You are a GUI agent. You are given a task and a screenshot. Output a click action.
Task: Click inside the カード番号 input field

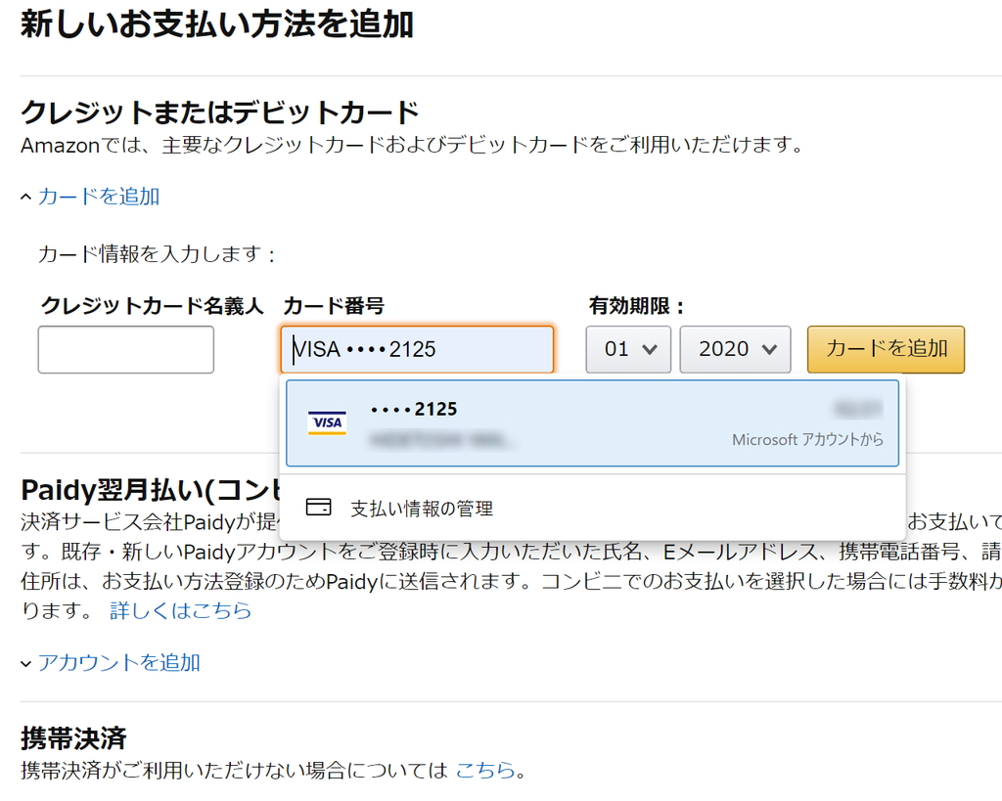point(417,349)
